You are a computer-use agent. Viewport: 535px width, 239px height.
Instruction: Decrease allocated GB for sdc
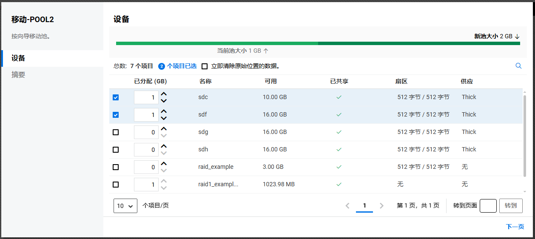[x=164, y=101]
